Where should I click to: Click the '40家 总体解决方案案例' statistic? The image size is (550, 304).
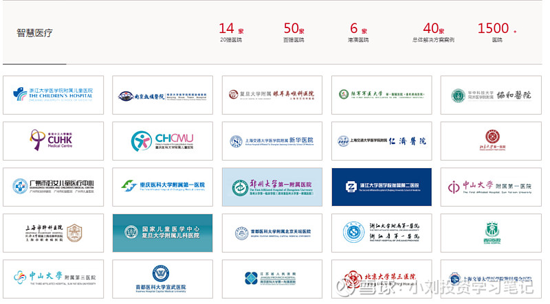coord(434,32)
